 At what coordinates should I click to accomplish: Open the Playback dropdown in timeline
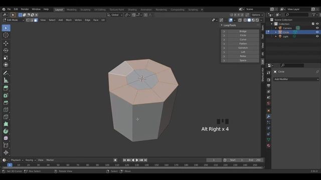17,160
